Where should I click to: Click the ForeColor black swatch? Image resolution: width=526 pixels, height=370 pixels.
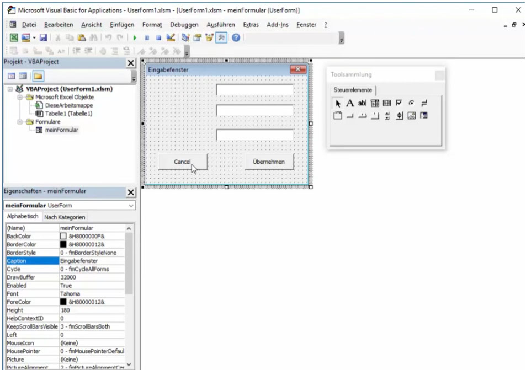click(63, 302)
